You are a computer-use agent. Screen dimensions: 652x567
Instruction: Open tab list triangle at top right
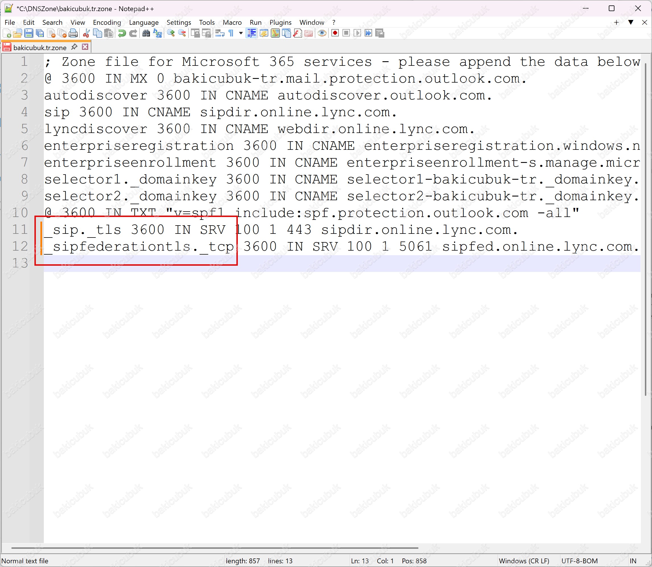tap(630, 22)
